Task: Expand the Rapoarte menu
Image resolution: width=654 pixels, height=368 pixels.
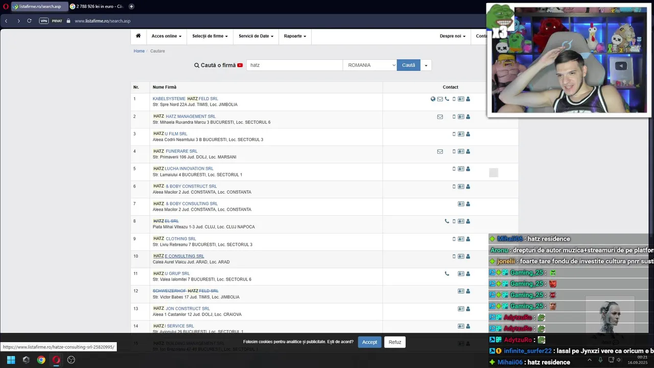Action: (295, 36)
